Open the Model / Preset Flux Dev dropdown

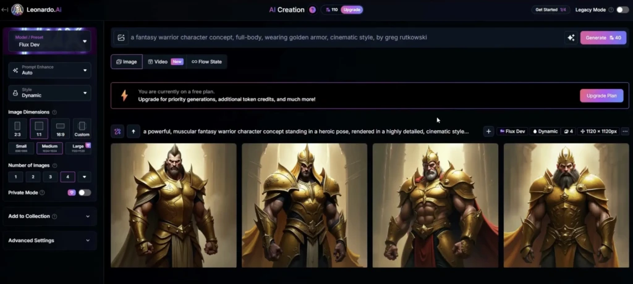49,41
